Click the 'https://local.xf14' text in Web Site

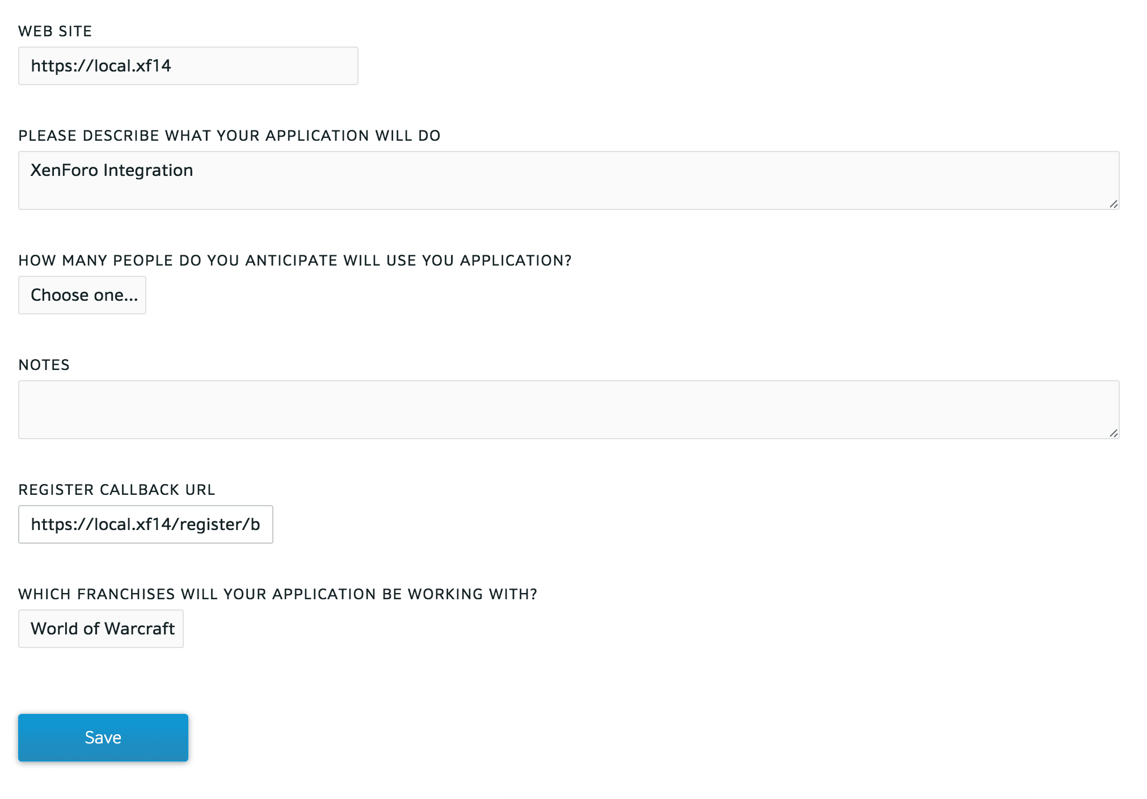(101, 66)
